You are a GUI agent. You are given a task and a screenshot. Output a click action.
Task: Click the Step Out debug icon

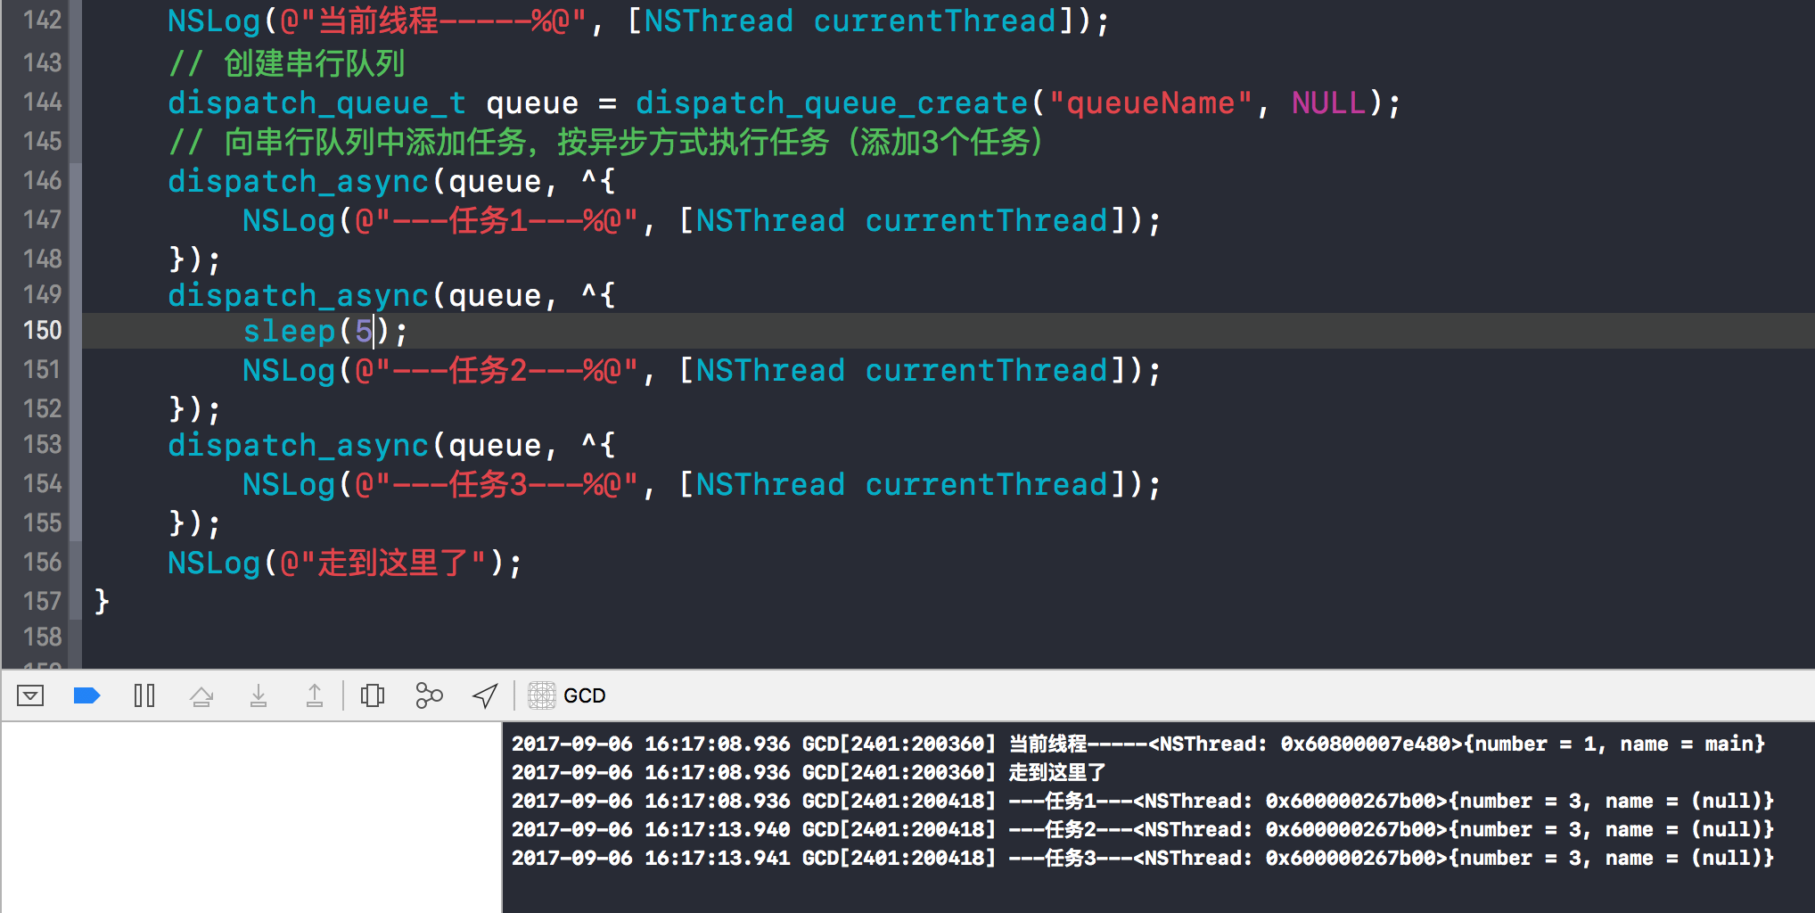(x=315, y=695)
